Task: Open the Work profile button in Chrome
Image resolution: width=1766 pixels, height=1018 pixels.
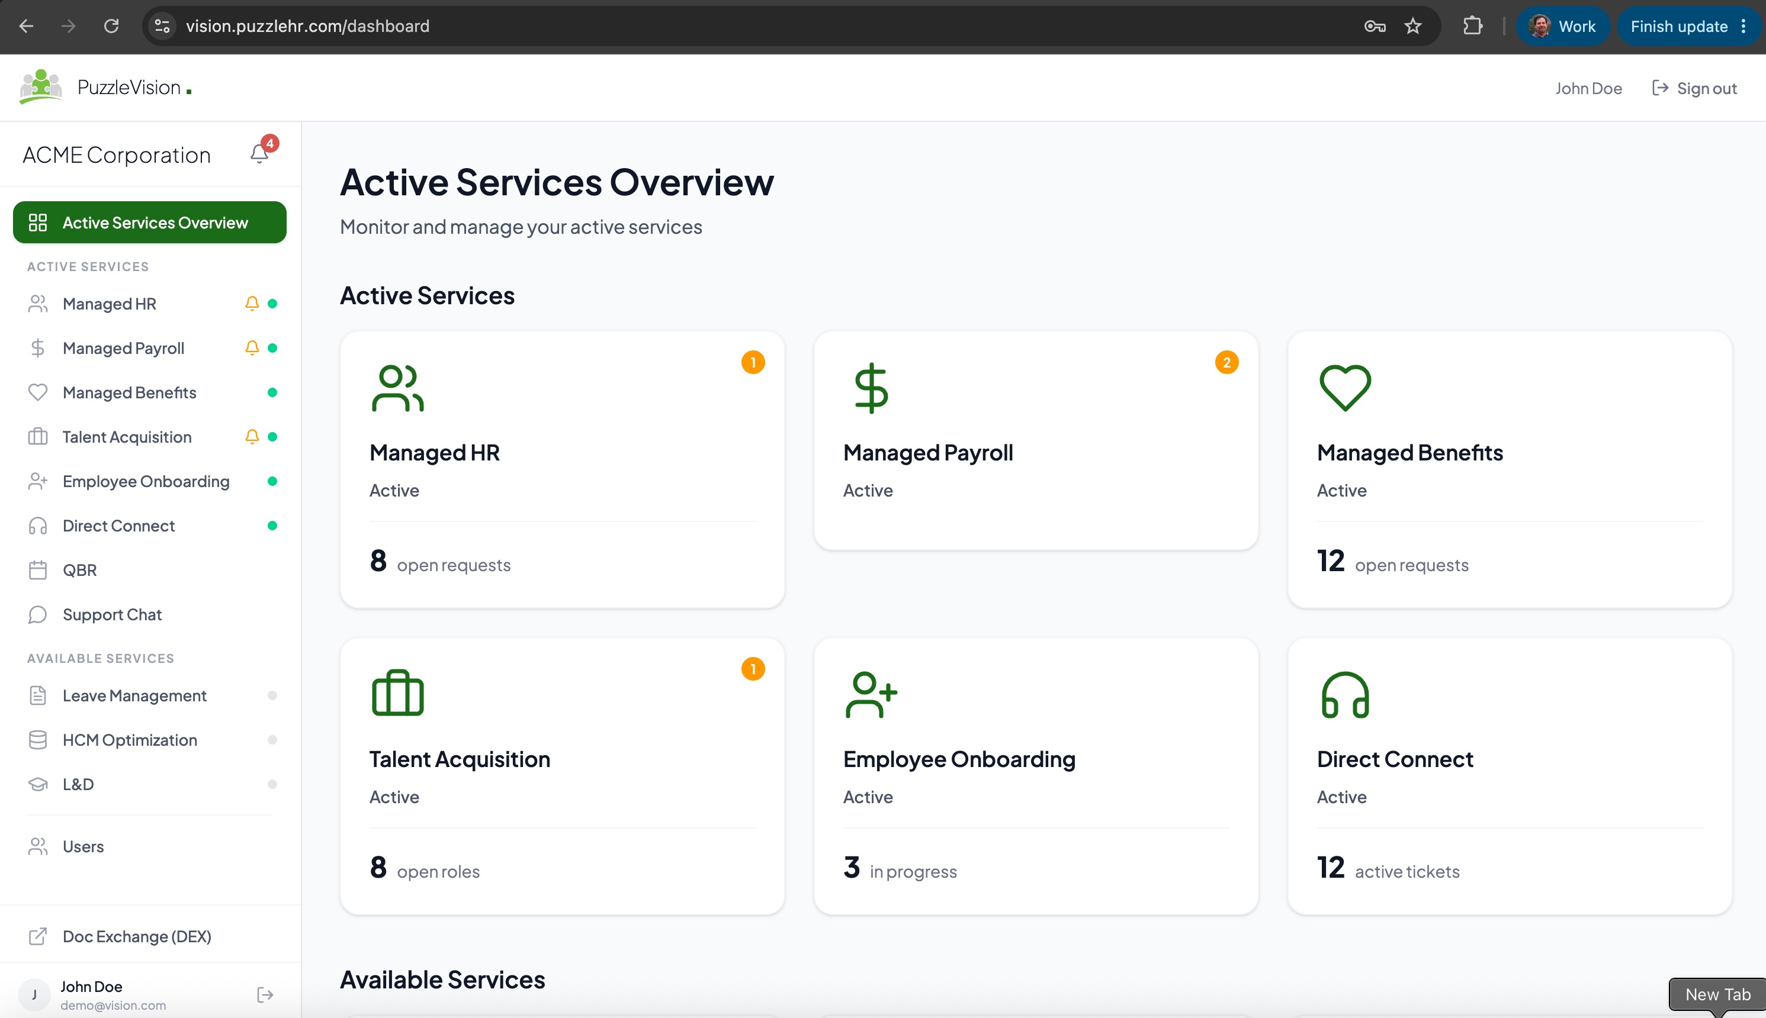Action: click(x=1562, y=26)
